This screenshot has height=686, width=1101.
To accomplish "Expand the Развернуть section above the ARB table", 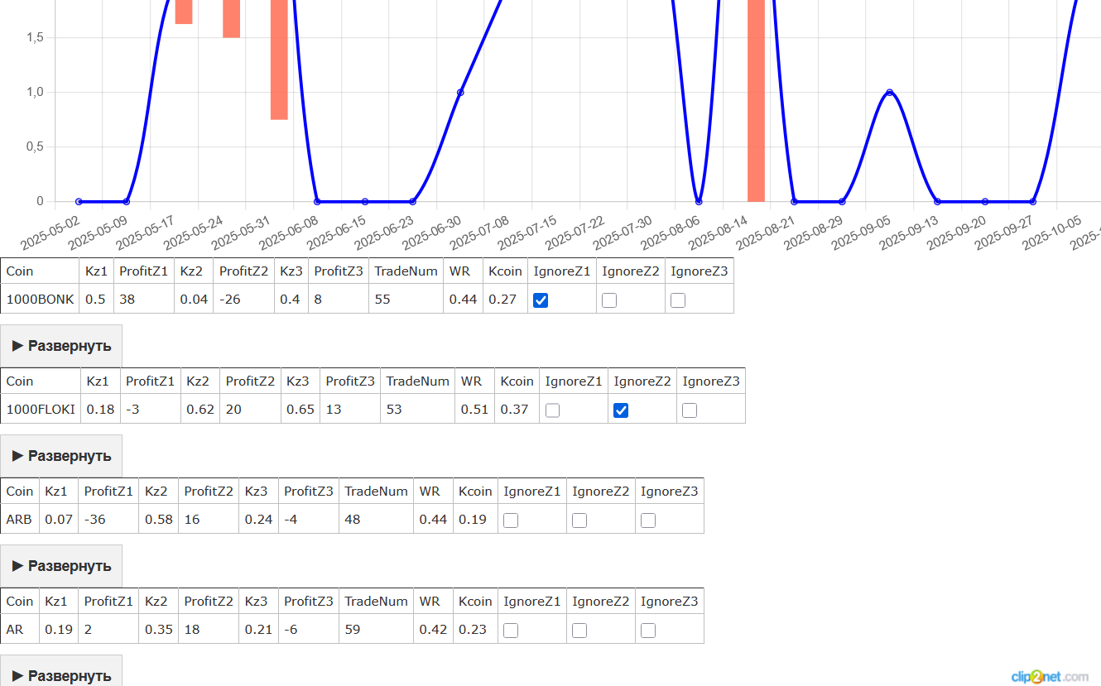I will coord(61,455).
